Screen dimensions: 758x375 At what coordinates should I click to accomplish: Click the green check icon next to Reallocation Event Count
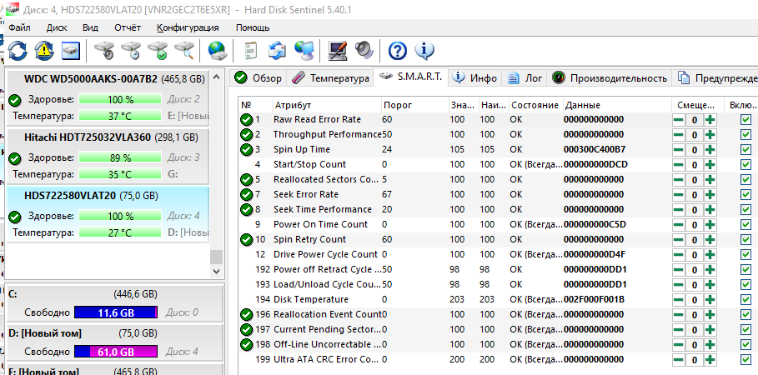click(247, 314)
